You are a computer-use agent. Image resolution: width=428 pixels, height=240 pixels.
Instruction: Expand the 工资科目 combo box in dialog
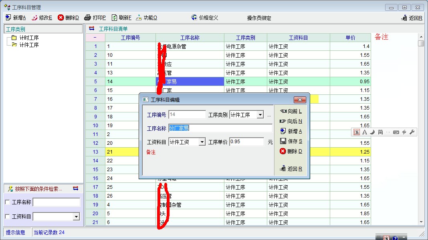202,142
